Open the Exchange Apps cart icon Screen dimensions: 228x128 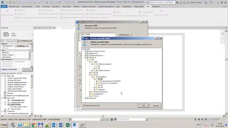pos(206,2)
